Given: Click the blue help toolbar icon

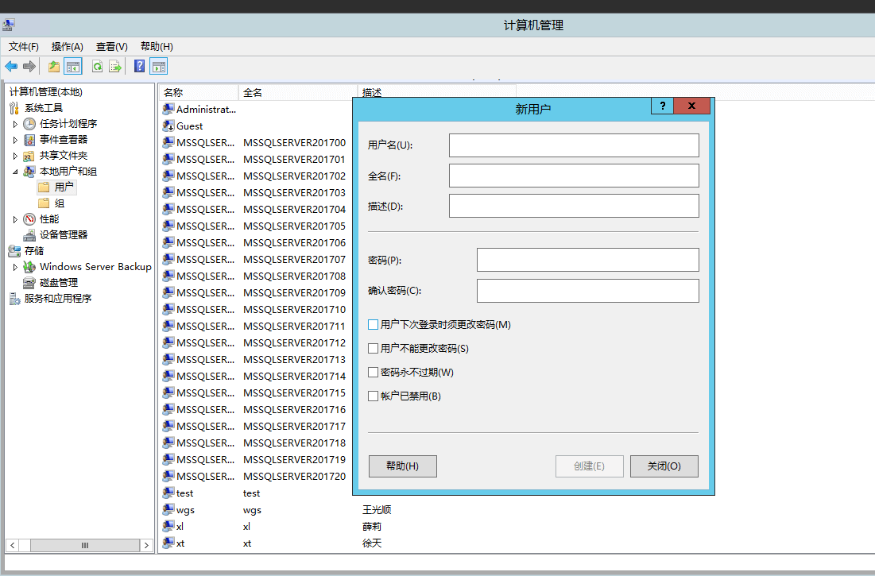Looking at the screenshot, I should click(x=139, y=67).
